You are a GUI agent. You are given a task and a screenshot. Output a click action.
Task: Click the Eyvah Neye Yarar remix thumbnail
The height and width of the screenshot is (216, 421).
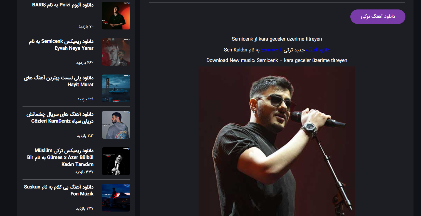pos(116,52)
